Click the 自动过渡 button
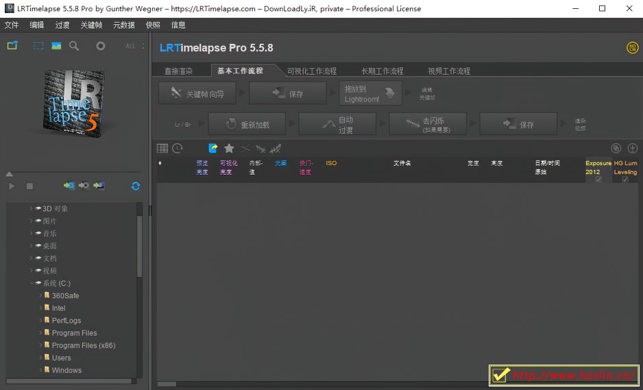Viewport: 643px width, 390px height. click(337, 125)
